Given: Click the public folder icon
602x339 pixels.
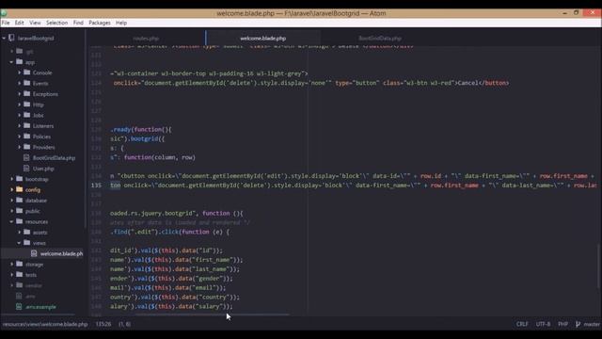Looking at the screenshot, I should coord(19,211).
